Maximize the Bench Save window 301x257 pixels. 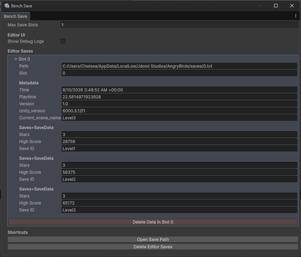pos(276,6)
